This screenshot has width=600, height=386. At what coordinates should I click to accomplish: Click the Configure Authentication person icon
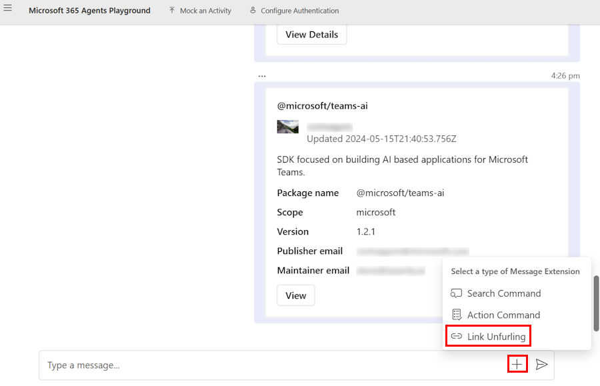point(253,10)
